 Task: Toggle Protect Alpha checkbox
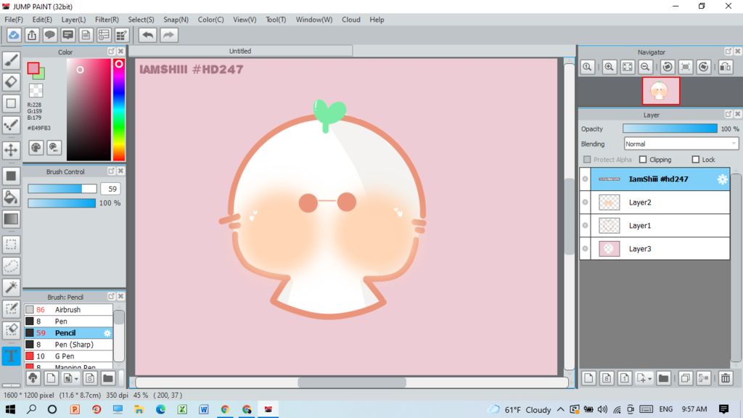[587, 160]
